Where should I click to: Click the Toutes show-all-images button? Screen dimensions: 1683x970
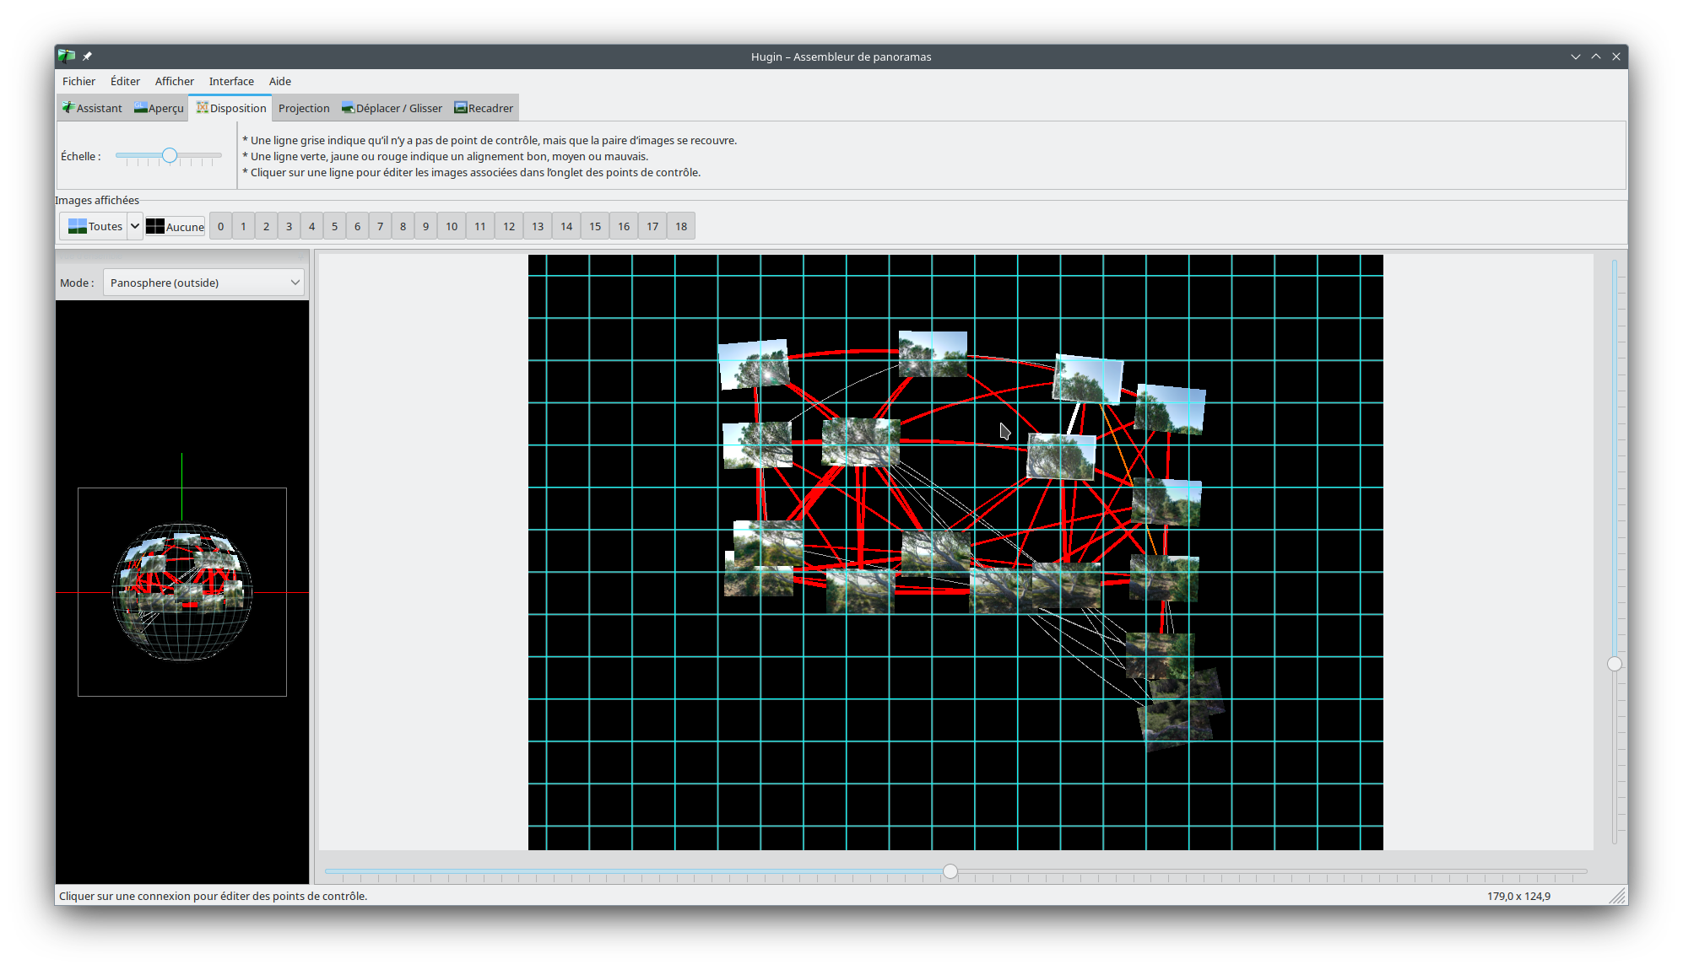tap(95, 226)
